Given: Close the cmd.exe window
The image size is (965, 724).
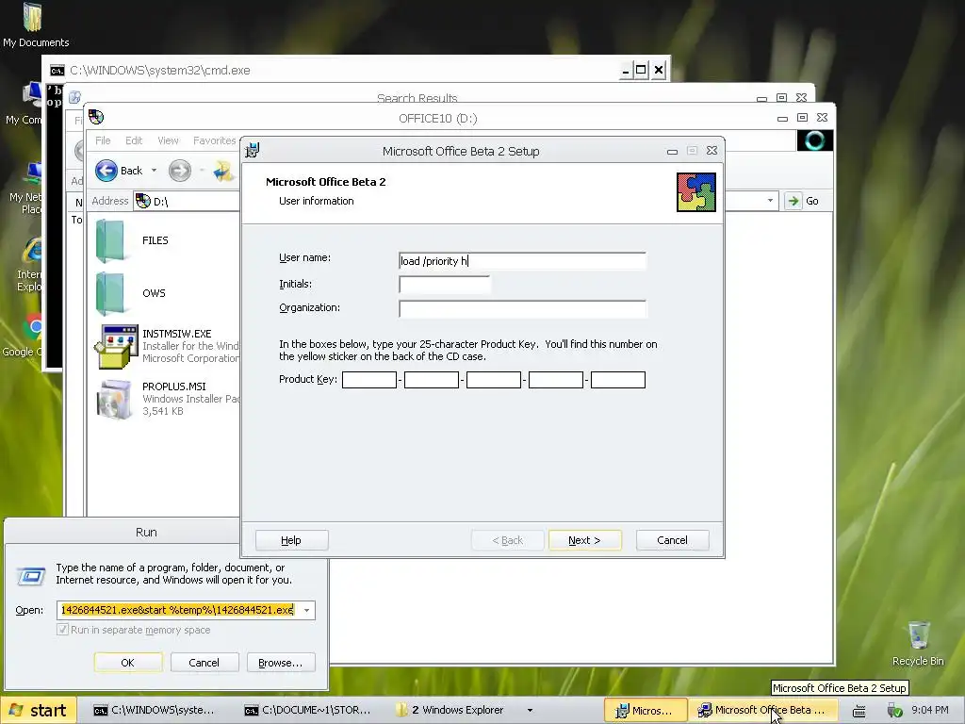Looking at the screenshot, I should tap(659, 70).
